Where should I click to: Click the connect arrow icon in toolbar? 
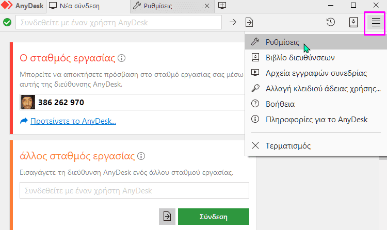point(233,22)
